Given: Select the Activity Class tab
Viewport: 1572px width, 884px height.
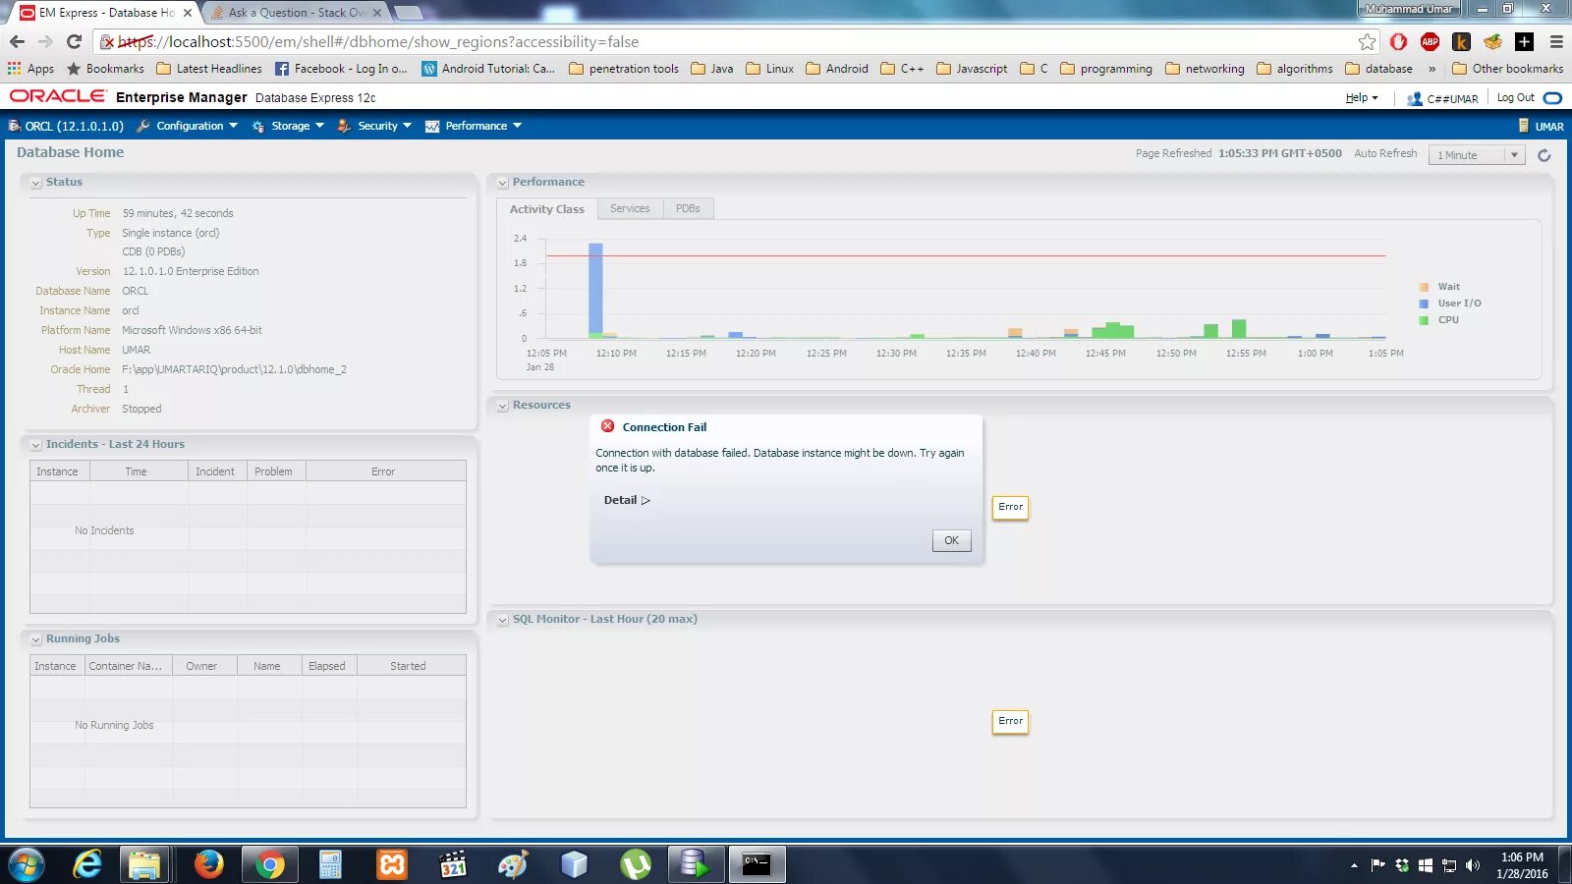Looking at the screenshot, I should 547,209.
